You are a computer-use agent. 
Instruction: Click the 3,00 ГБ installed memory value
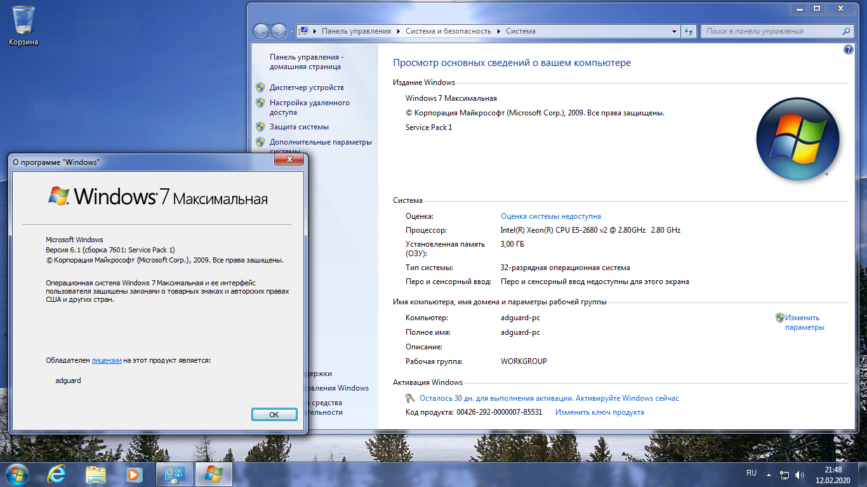coord(512,244)
